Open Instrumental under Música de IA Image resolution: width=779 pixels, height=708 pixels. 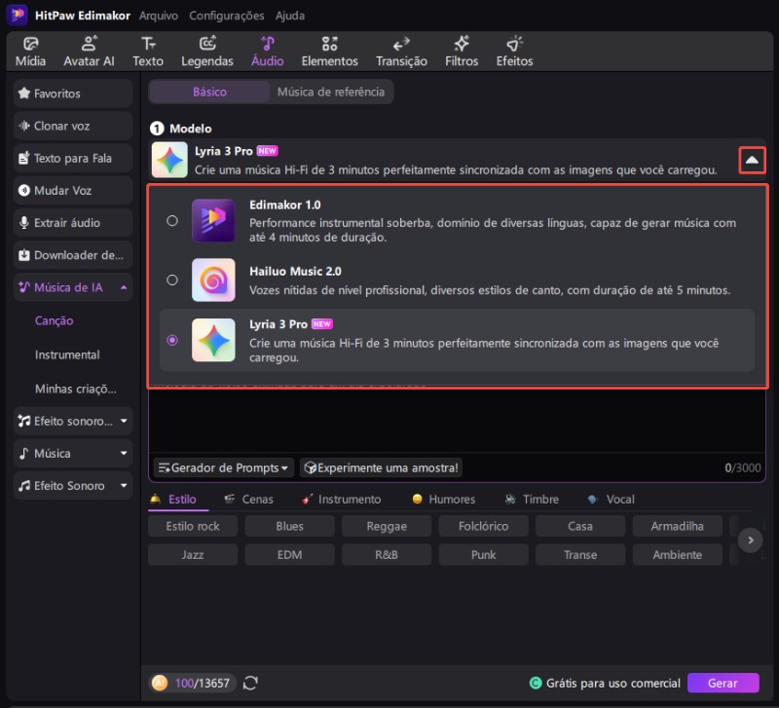67,354
